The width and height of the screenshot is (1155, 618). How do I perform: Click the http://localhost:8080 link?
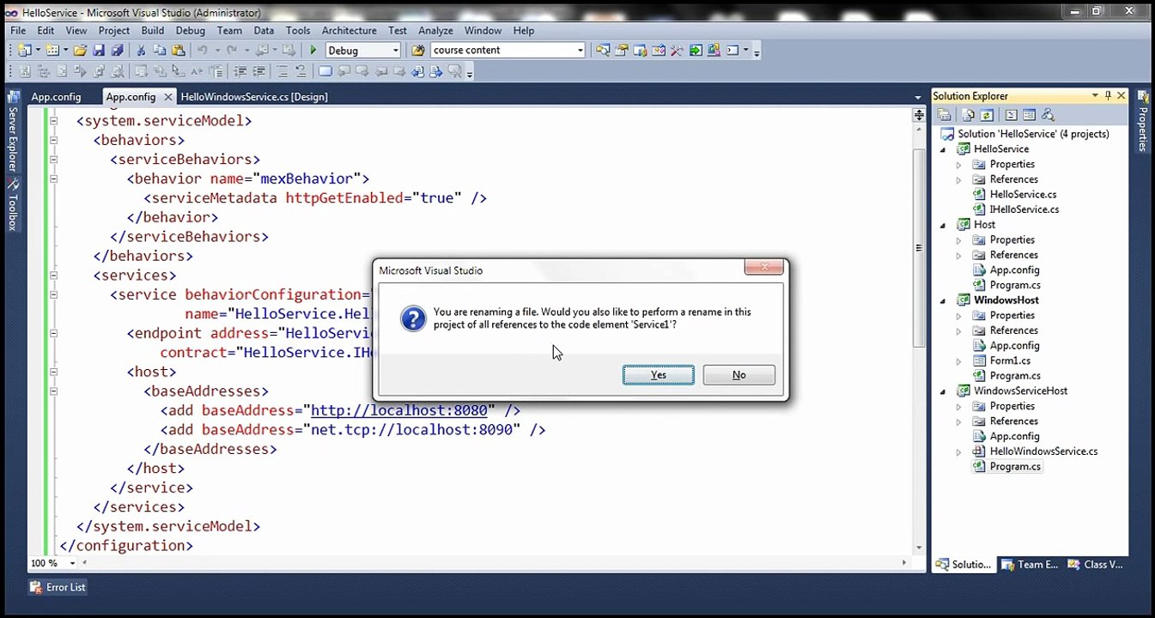click(398, 410)
